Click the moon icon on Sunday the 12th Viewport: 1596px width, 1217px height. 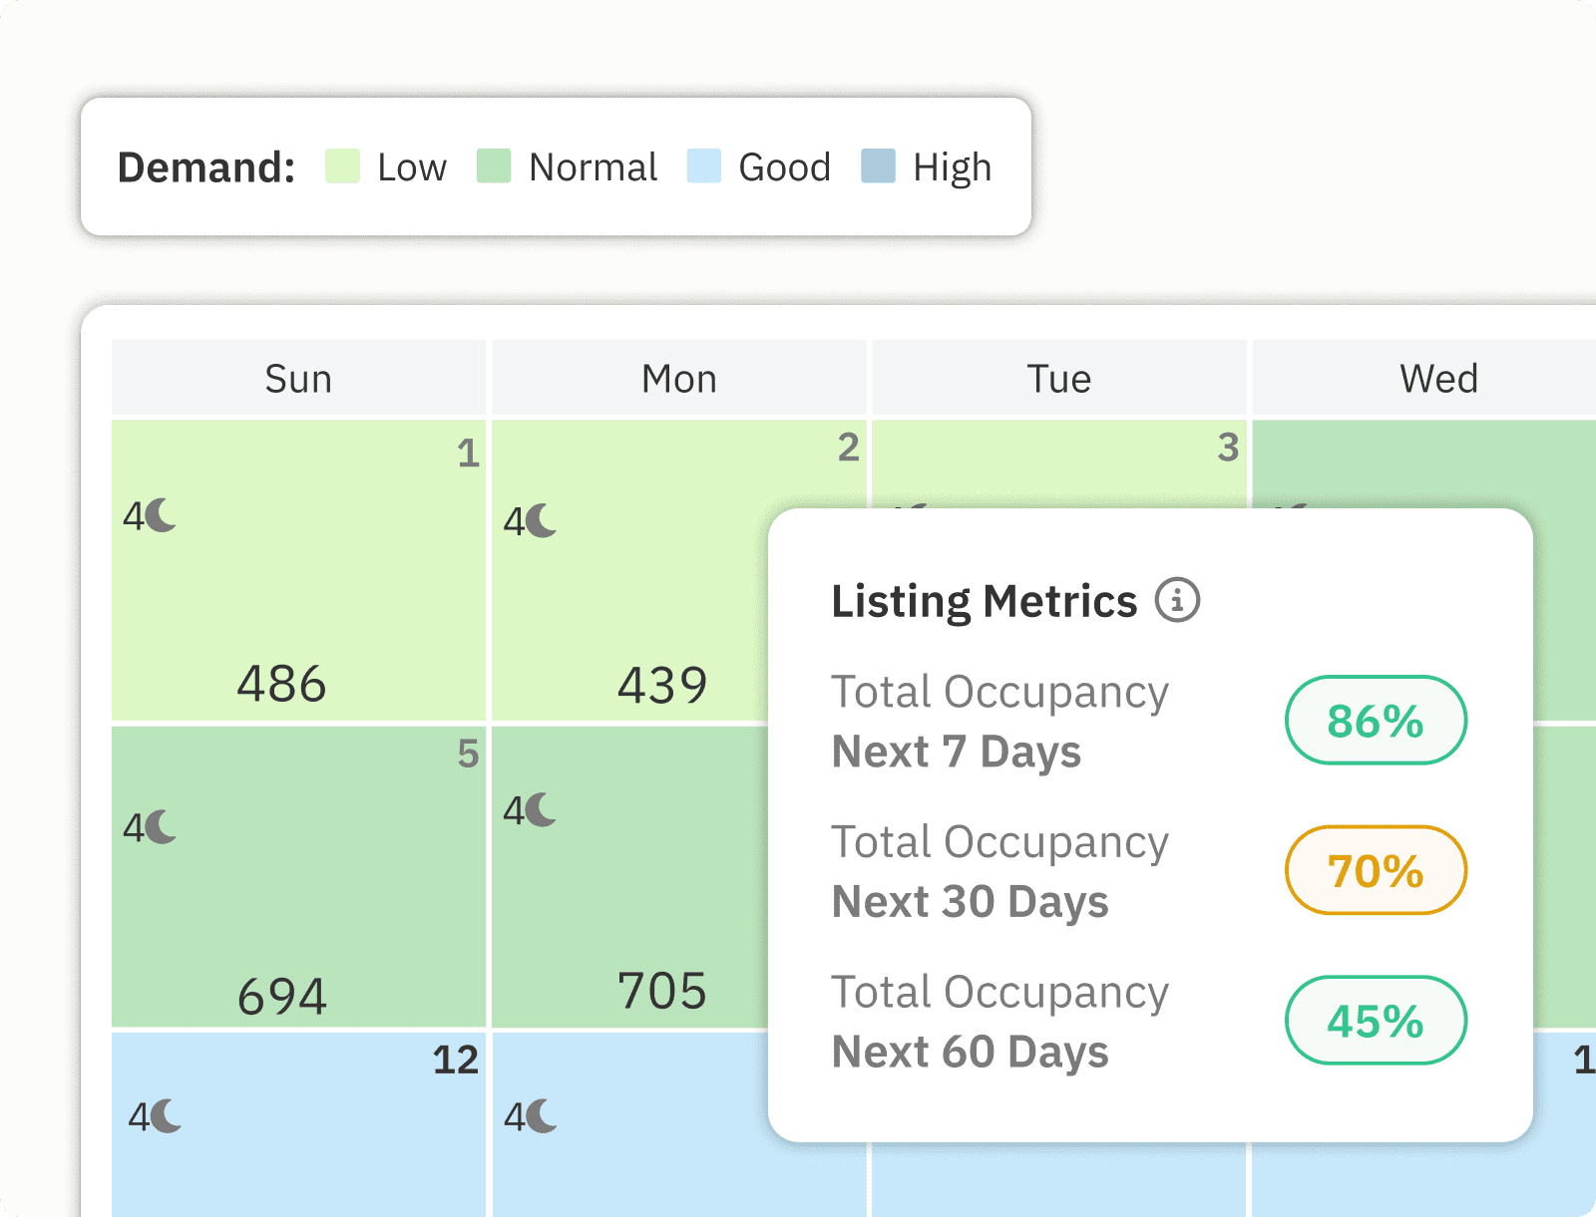pos(167,1116)
